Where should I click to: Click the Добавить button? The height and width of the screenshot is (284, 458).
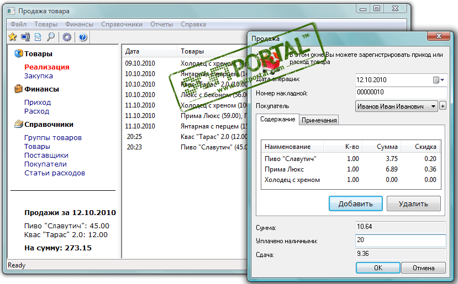355,203
